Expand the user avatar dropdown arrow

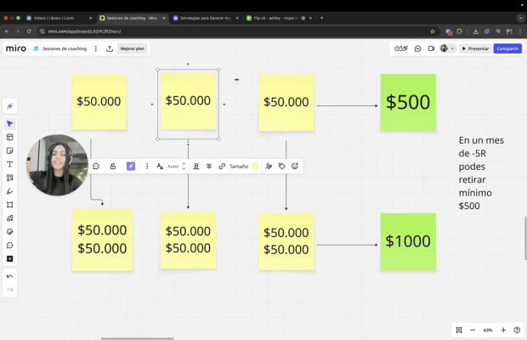pos(452,48)
